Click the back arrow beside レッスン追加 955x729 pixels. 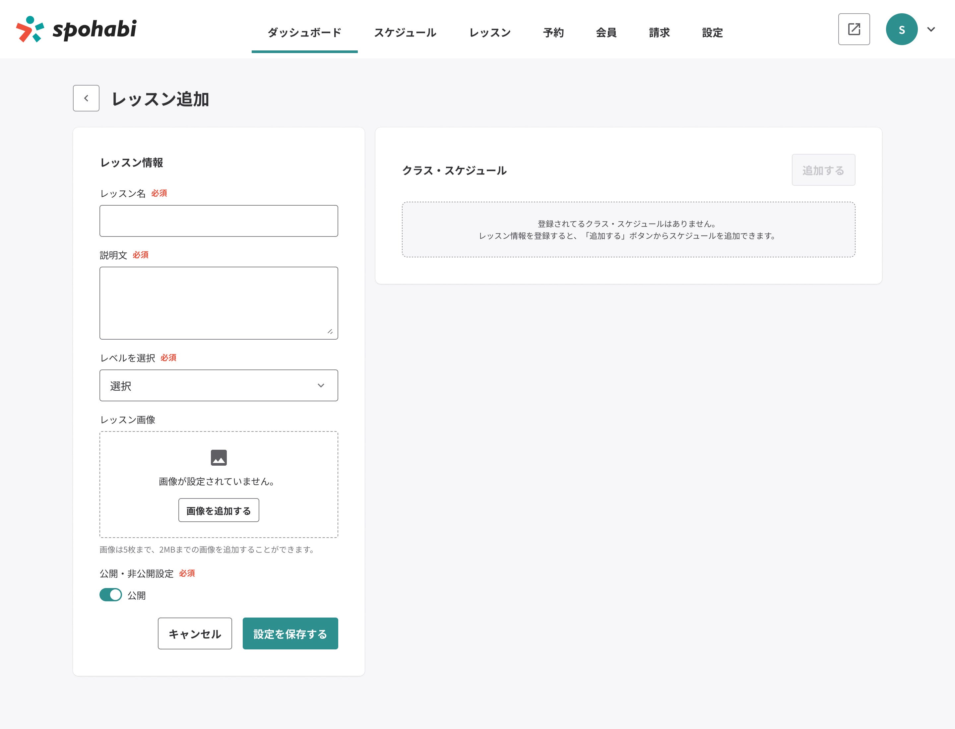point(86,98)
